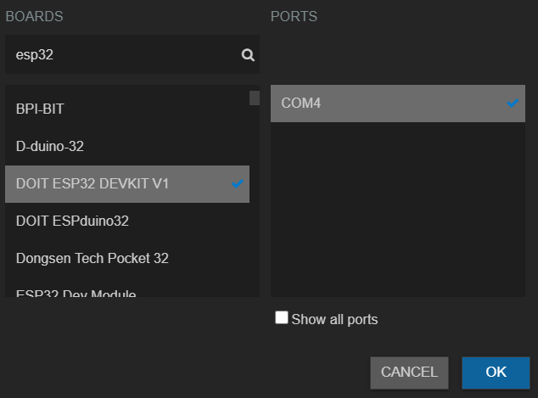Select the BPI-BIT board
The height and width of the screenshot is (398, 538).
[127, 109]
